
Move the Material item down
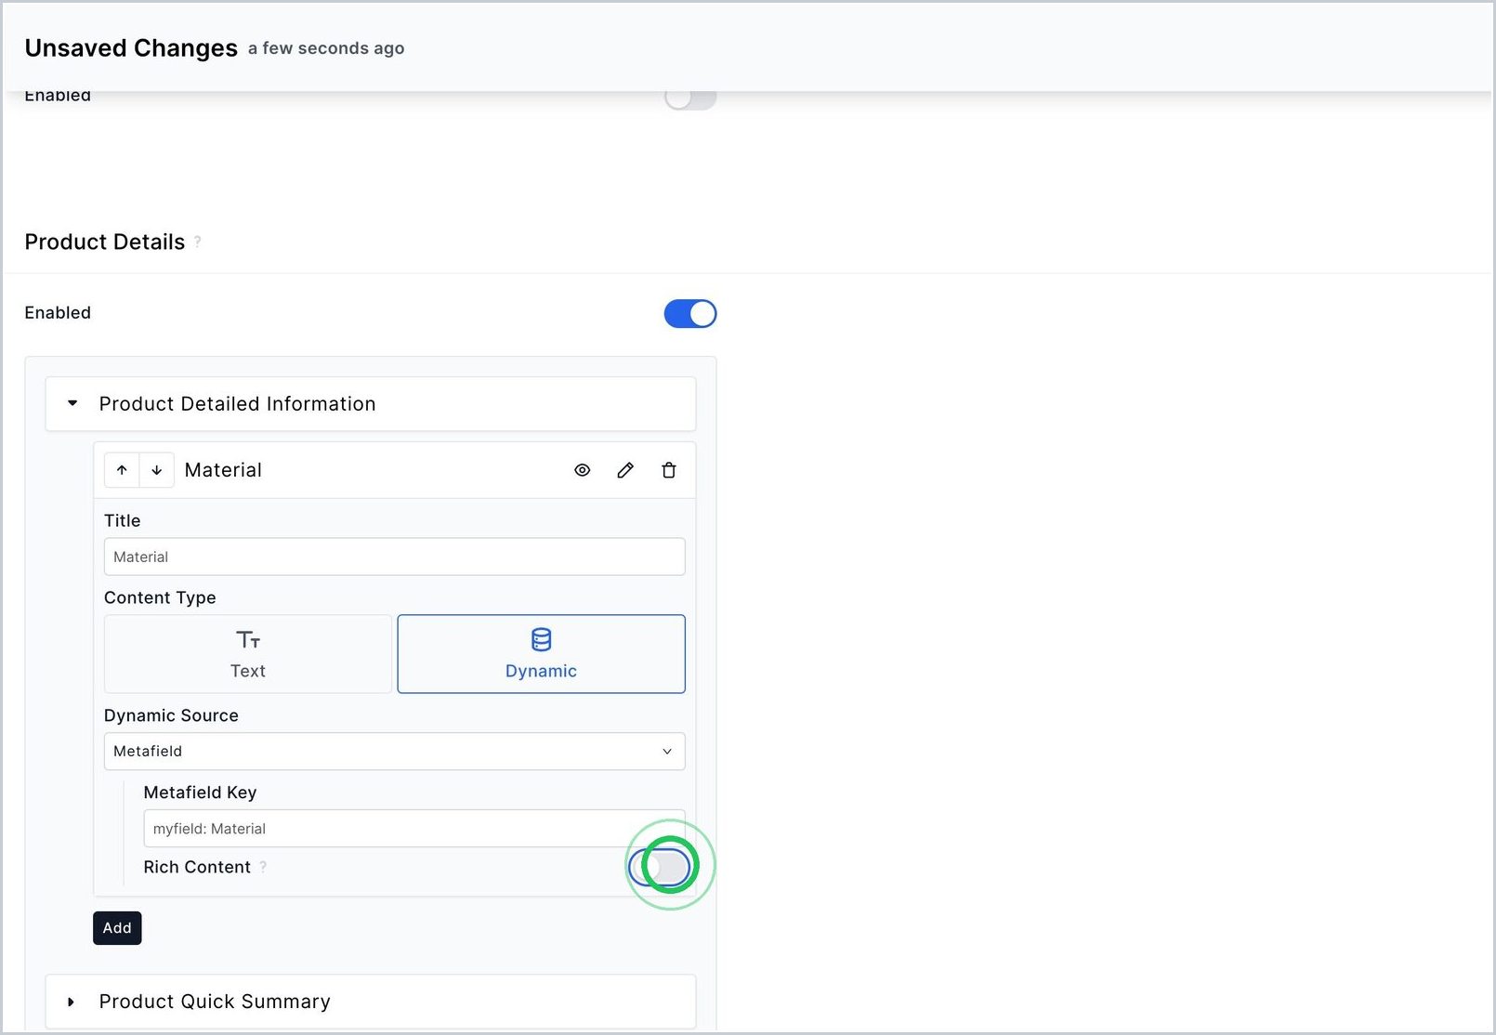pyautogui.click(x=157, y=470)
